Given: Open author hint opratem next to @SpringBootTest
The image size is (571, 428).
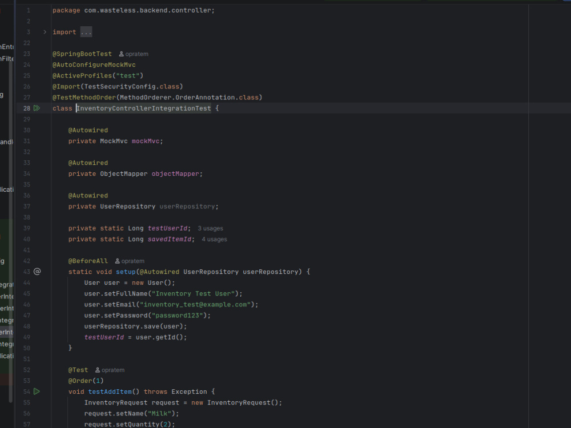Looking at the screenshot, I should (134, 54).
